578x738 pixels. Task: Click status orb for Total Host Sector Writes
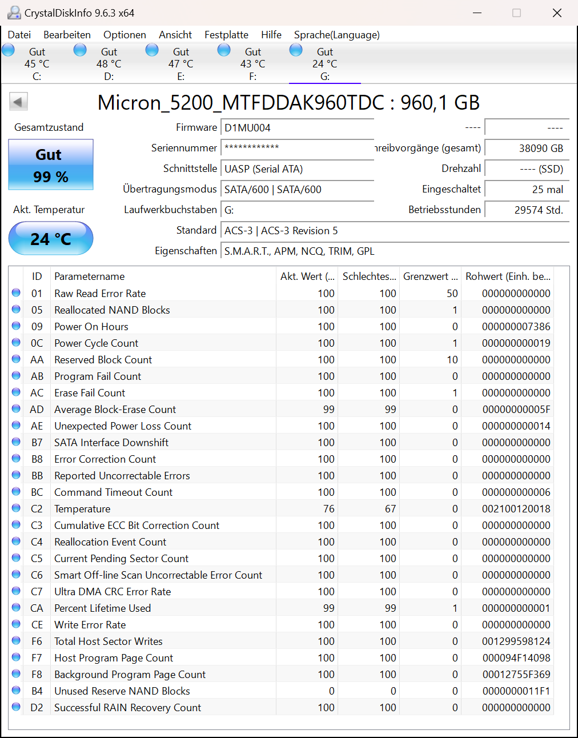click(x=16, y=641)
